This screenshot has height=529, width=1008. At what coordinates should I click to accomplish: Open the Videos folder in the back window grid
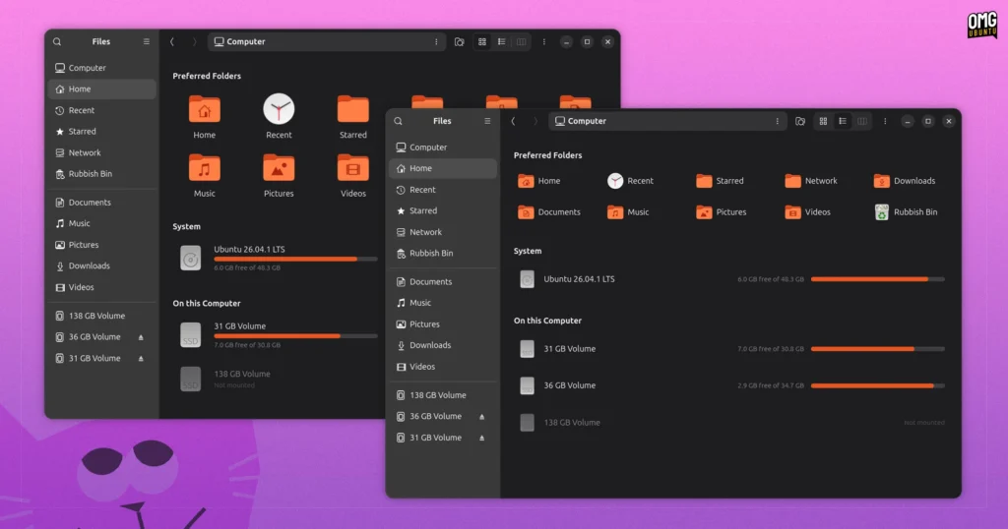pyautogui.click(x=353, y=168)
